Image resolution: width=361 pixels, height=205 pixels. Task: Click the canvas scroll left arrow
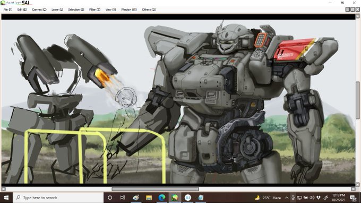(4, 189)
